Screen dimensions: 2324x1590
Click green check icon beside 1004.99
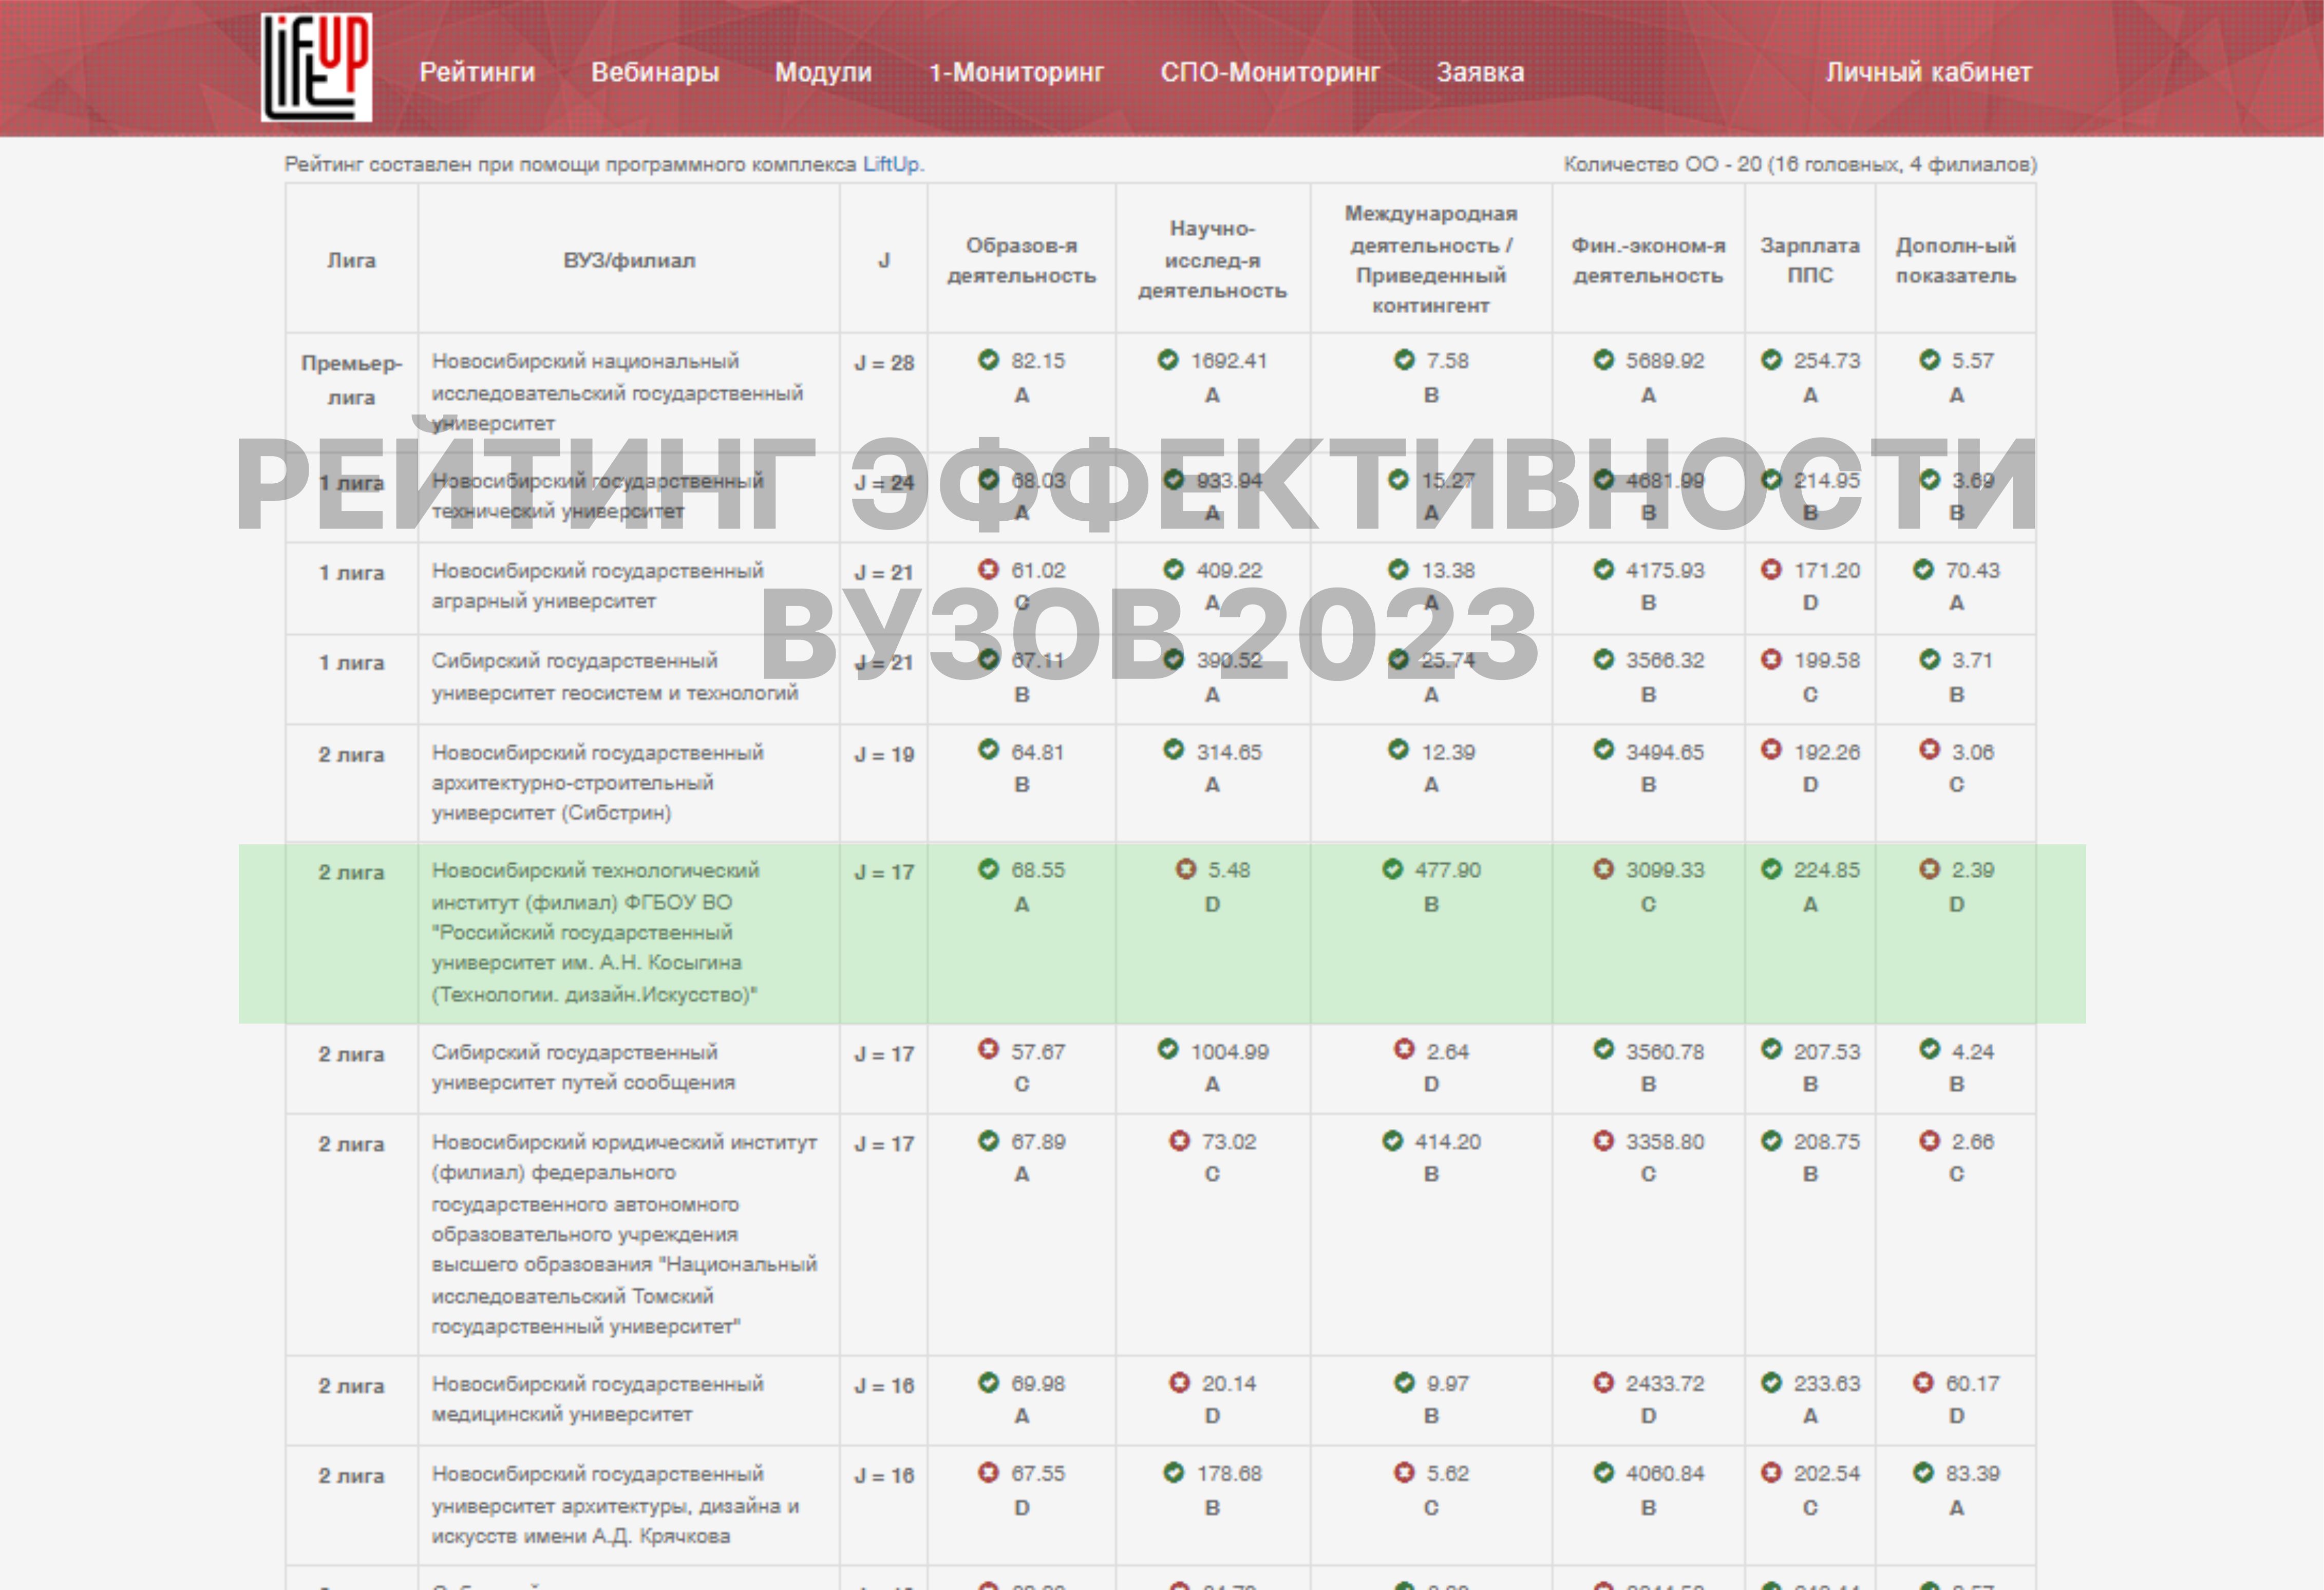1168,1049
